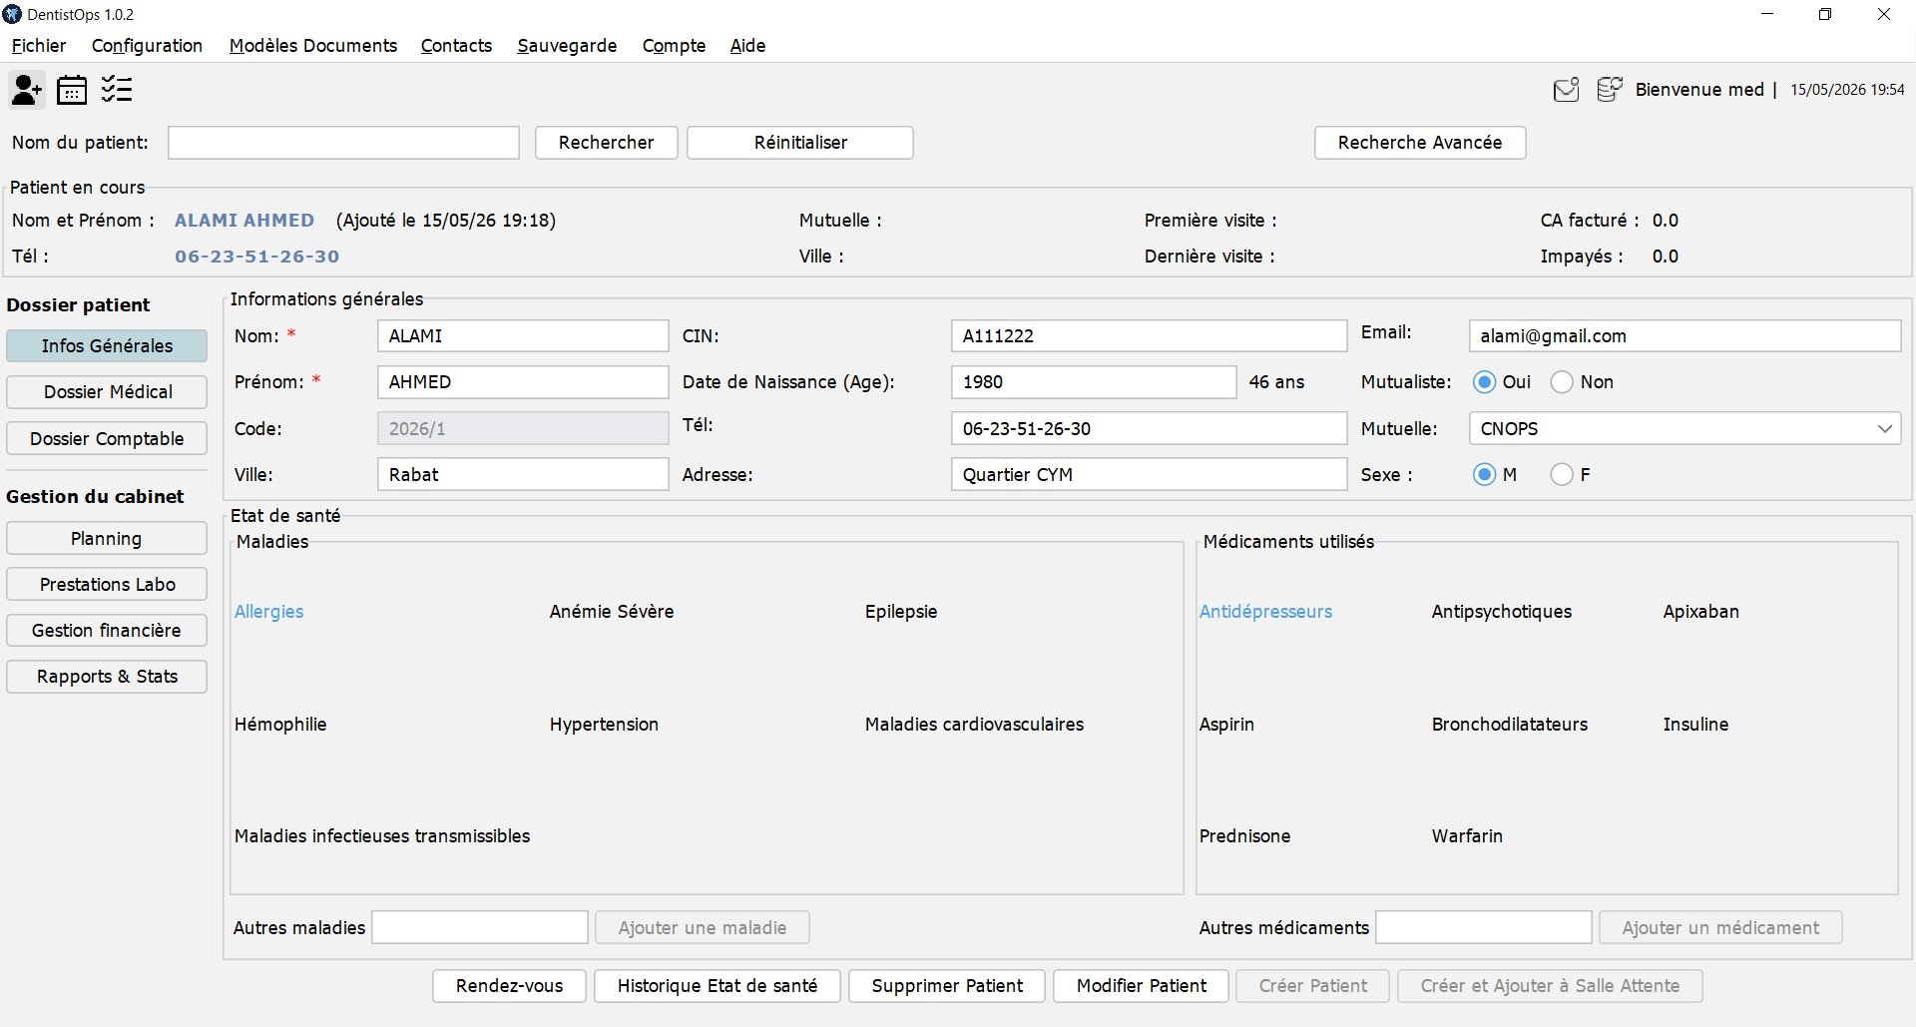Click phone number in patient header
The image size is (1916, 1027).
coord(257,257)
